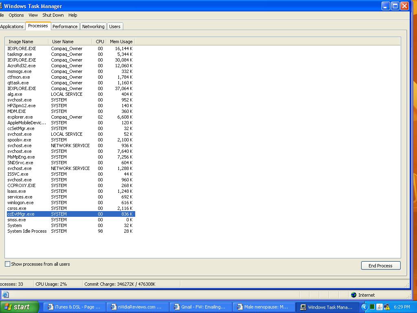Screen dimensions: 417x313
Task: Select the winlogon.exe process
Action: click(71, 203)
